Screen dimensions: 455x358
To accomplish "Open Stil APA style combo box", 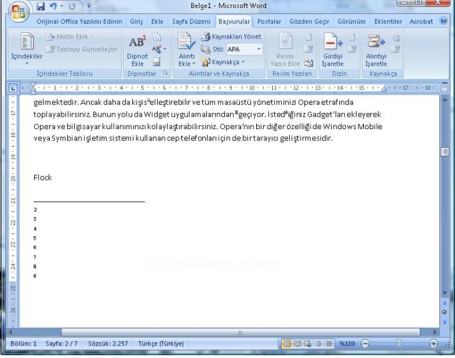I will [244, 49].
